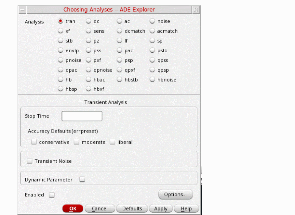The height and width of the screenshot is (215, 295).
Task: Check the conservative accuracy checkbox
Action: pos(34,142)
